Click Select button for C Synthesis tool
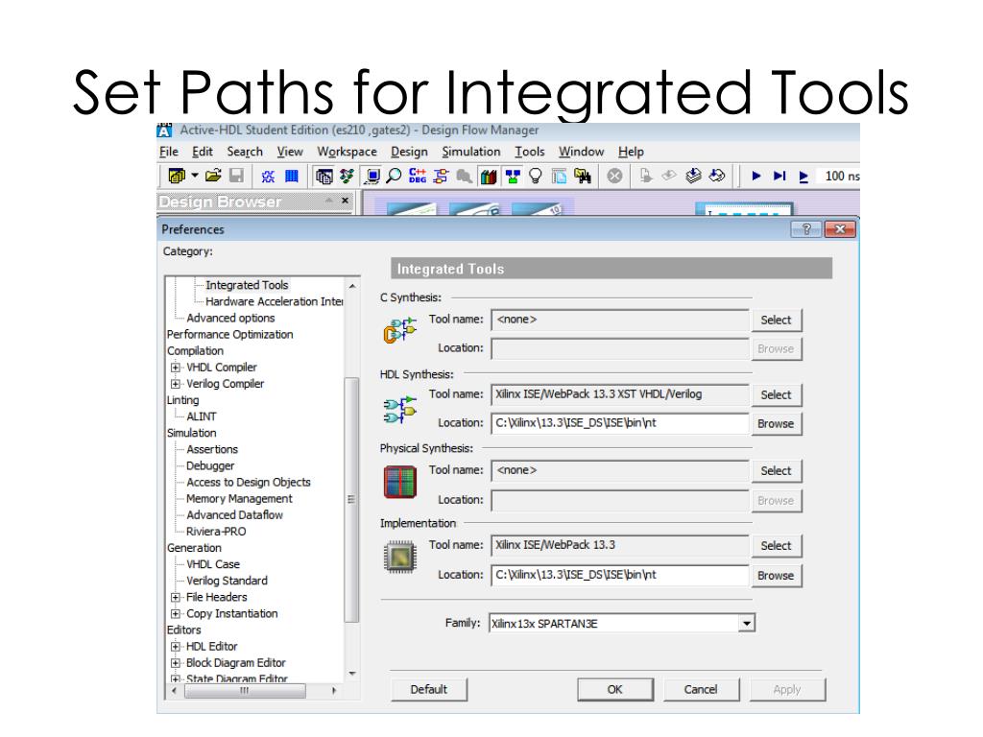 pos(776,320)
